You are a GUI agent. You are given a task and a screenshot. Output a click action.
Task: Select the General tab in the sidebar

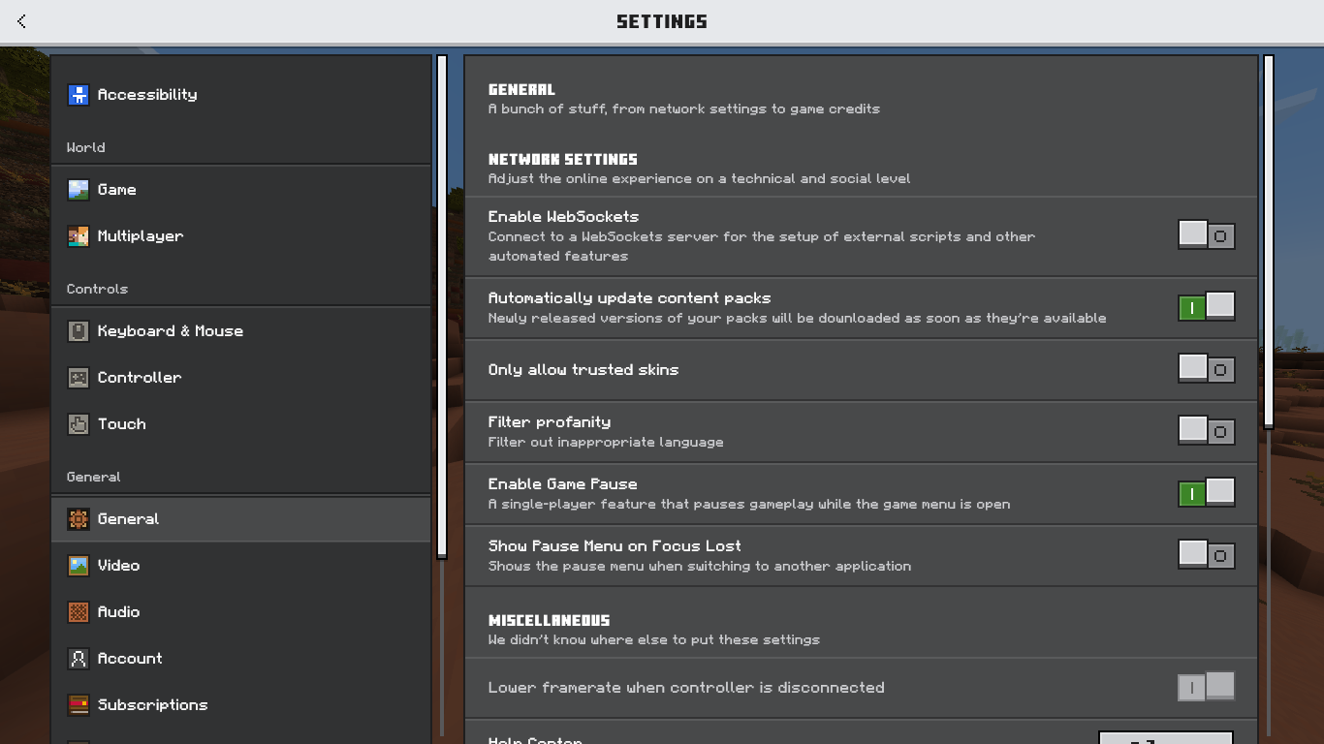point(128,519)
